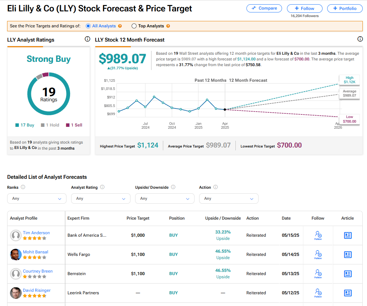Select the Top Analysts radio option
367x306 pixels.
click(x=134, y=26)
